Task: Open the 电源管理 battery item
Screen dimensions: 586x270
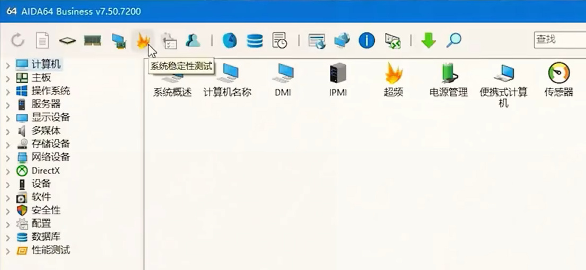Action: (449, 80)
